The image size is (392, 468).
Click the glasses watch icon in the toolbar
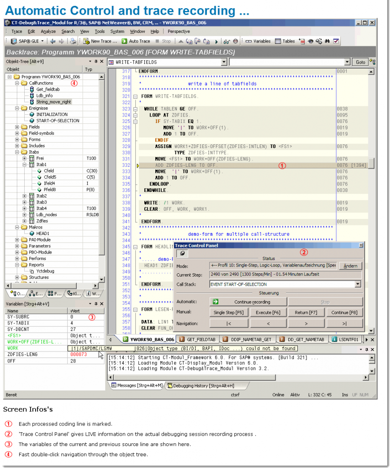[x=227, y=41]
